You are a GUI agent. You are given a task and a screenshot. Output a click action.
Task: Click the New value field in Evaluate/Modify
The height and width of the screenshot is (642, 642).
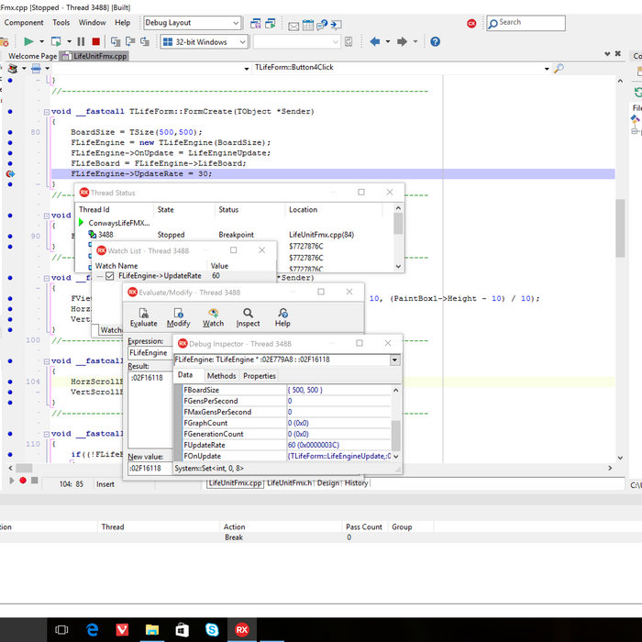coord(149,468)
